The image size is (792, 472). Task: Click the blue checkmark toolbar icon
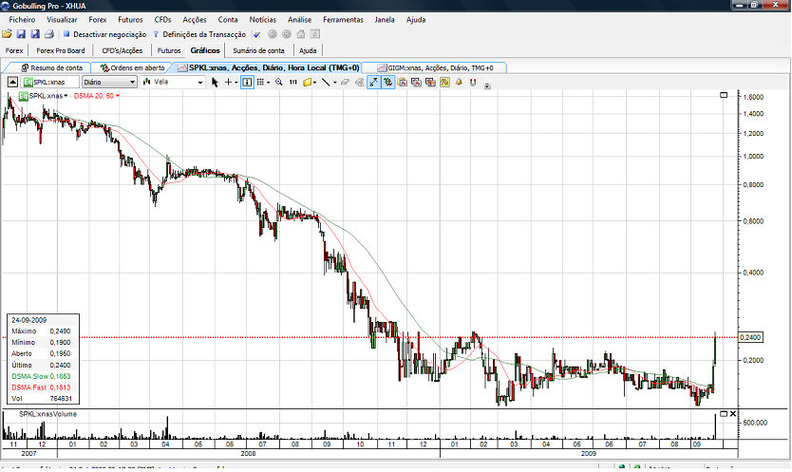(x=257, y=34)
